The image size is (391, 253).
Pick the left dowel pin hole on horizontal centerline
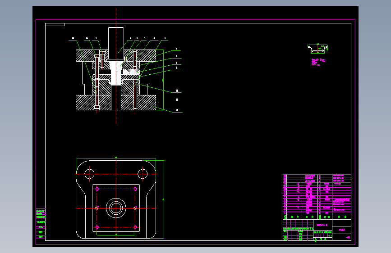97,208
